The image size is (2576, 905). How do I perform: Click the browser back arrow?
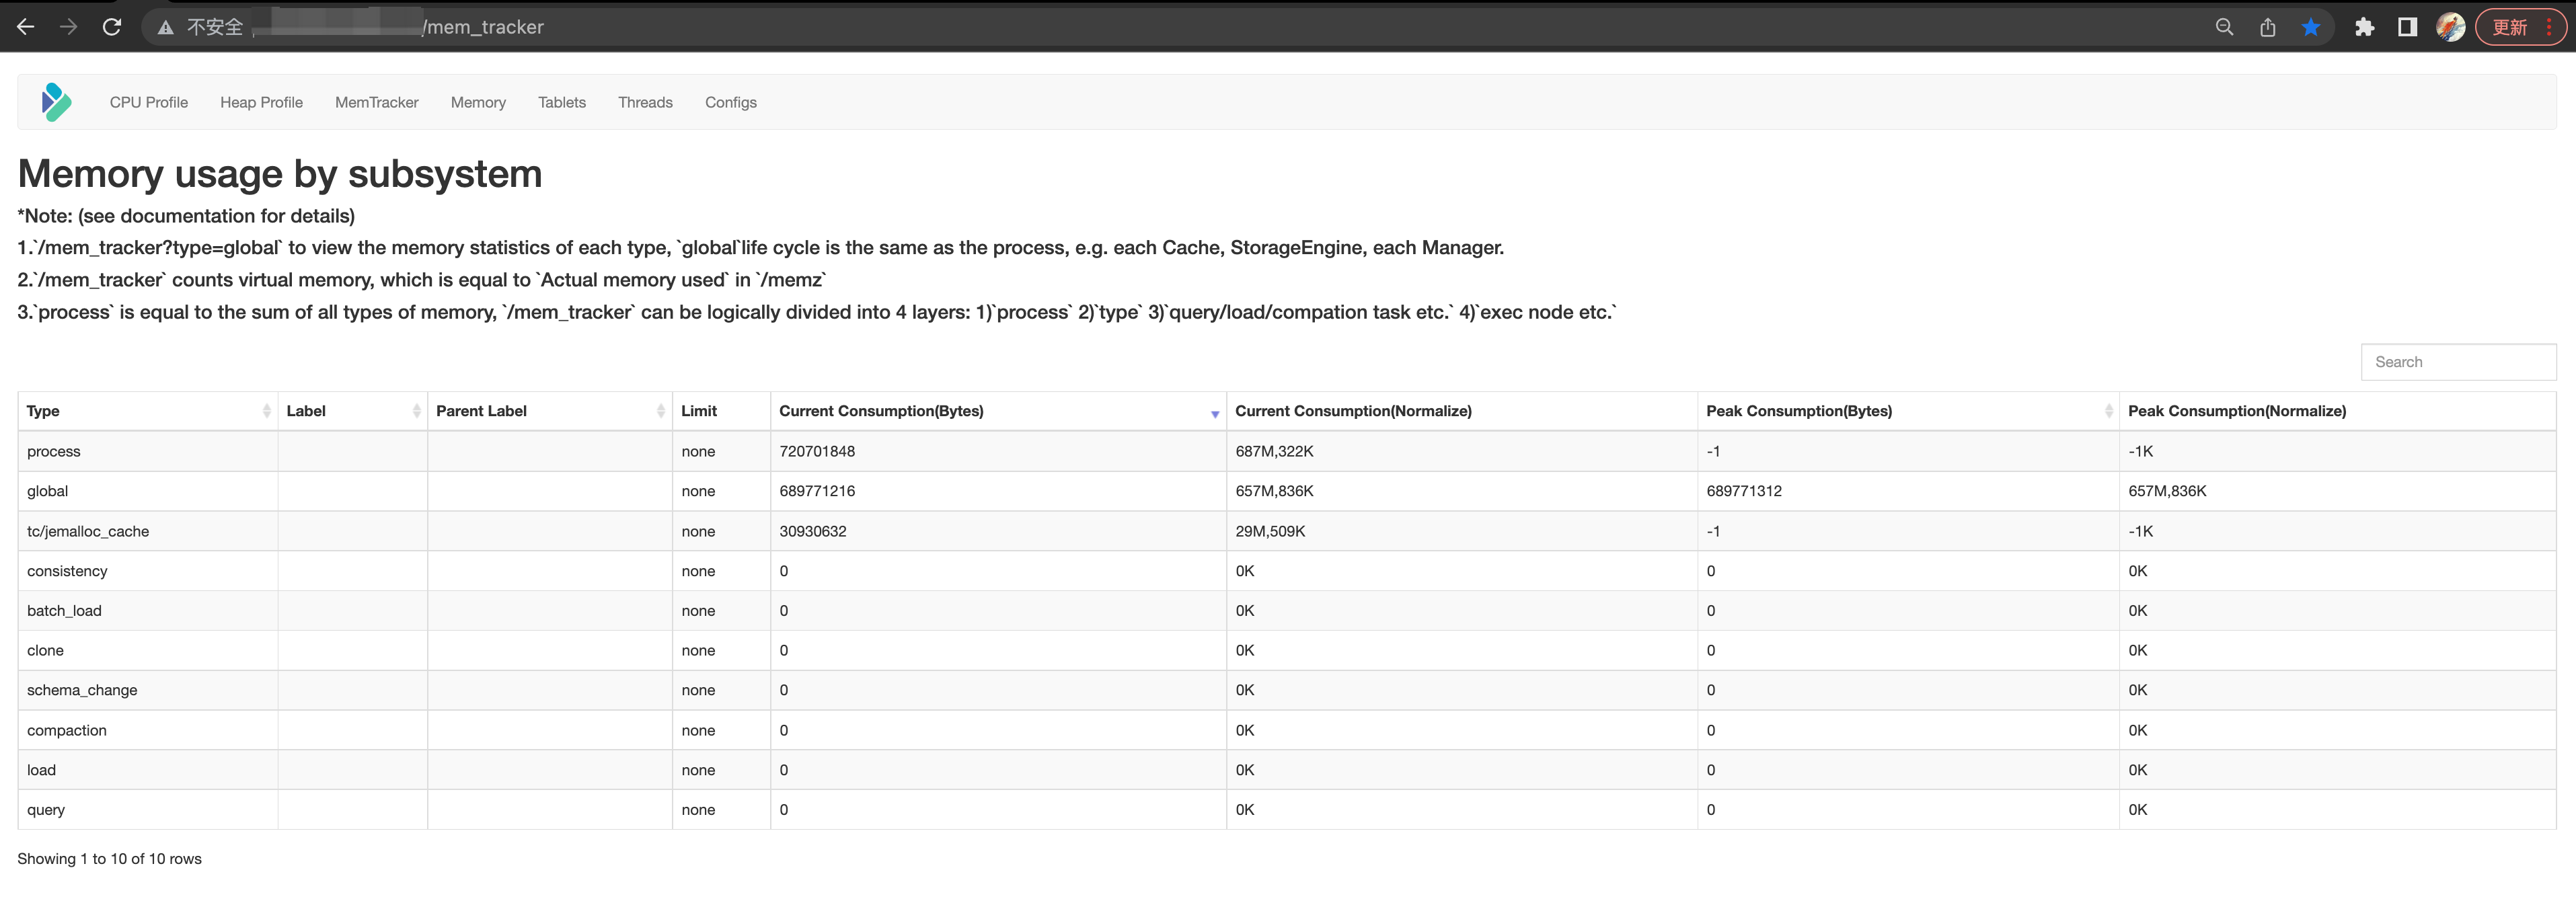coord(26,27)
